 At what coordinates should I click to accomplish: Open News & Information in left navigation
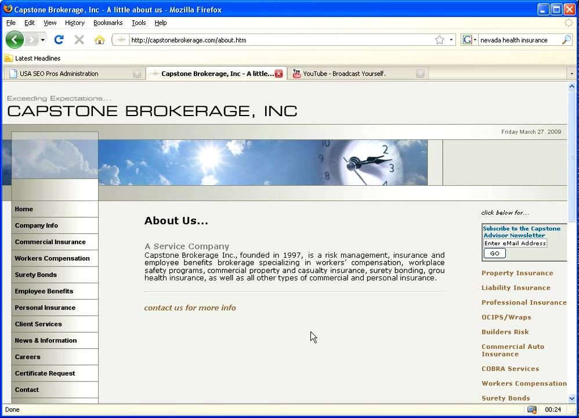[x=55, y=340]
